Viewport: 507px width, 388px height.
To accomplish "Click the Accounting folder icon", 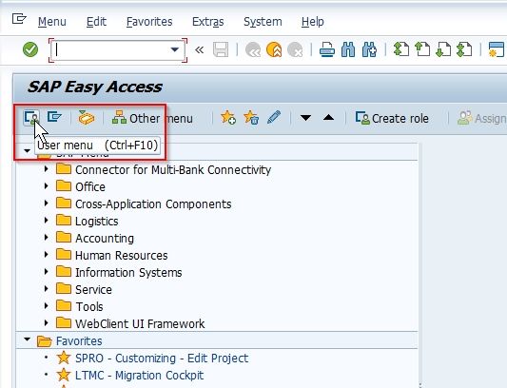I will pos(64,238).
